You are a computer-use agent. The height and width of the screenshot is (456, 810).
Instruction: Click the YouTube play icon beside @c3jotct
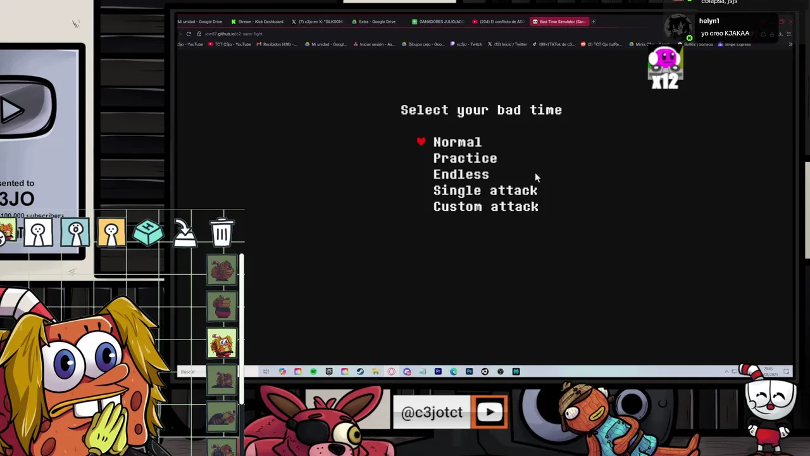click(x=490, y=412)
